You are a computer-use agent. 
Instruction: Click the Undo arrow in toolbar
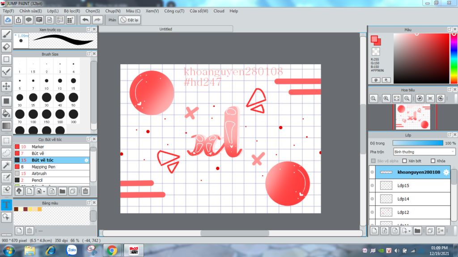85,20
